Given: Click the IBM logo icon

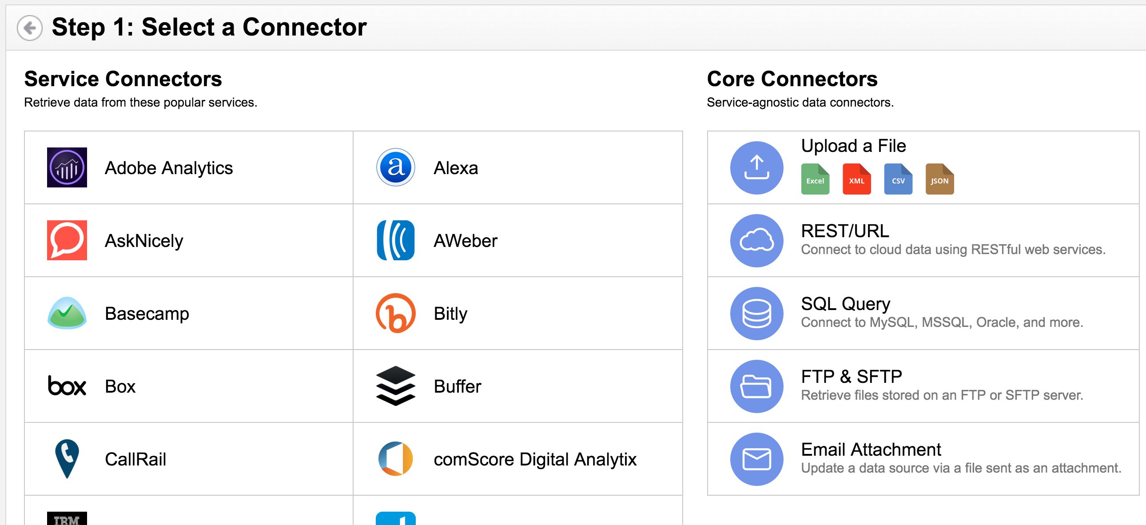Looking at the screenshot, I should pyautogui.click(x=67, y=518).
